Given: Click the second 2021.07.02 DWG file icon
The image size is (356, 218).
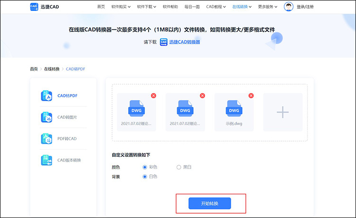Looking at the screenshot, I should [185, 108].
